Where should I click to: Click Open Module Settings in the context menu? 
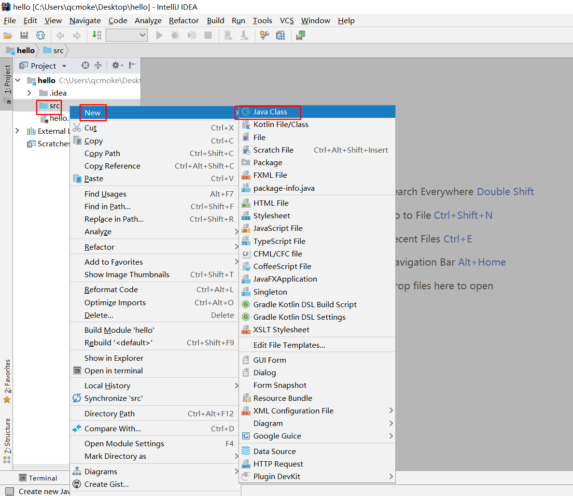[154, 444]
